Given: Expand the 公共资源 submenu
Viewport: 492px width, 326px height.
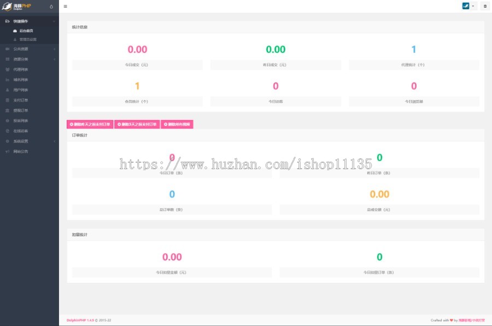Looking at the screenshot, I should pos(30,49).
